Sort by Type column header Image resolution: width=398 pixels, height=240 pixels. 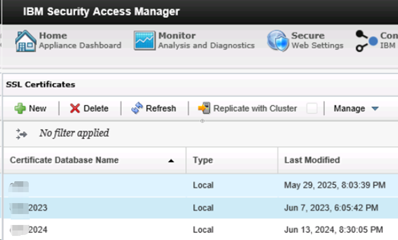232,160
